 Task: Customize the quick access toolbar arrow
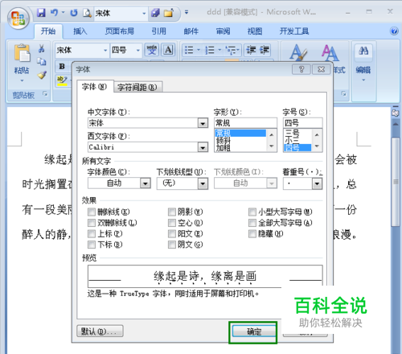[187, 12]
